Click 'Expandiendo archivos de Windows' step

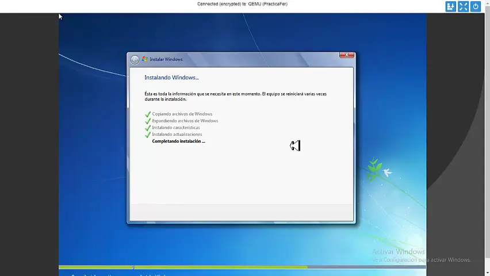(185, 121)
